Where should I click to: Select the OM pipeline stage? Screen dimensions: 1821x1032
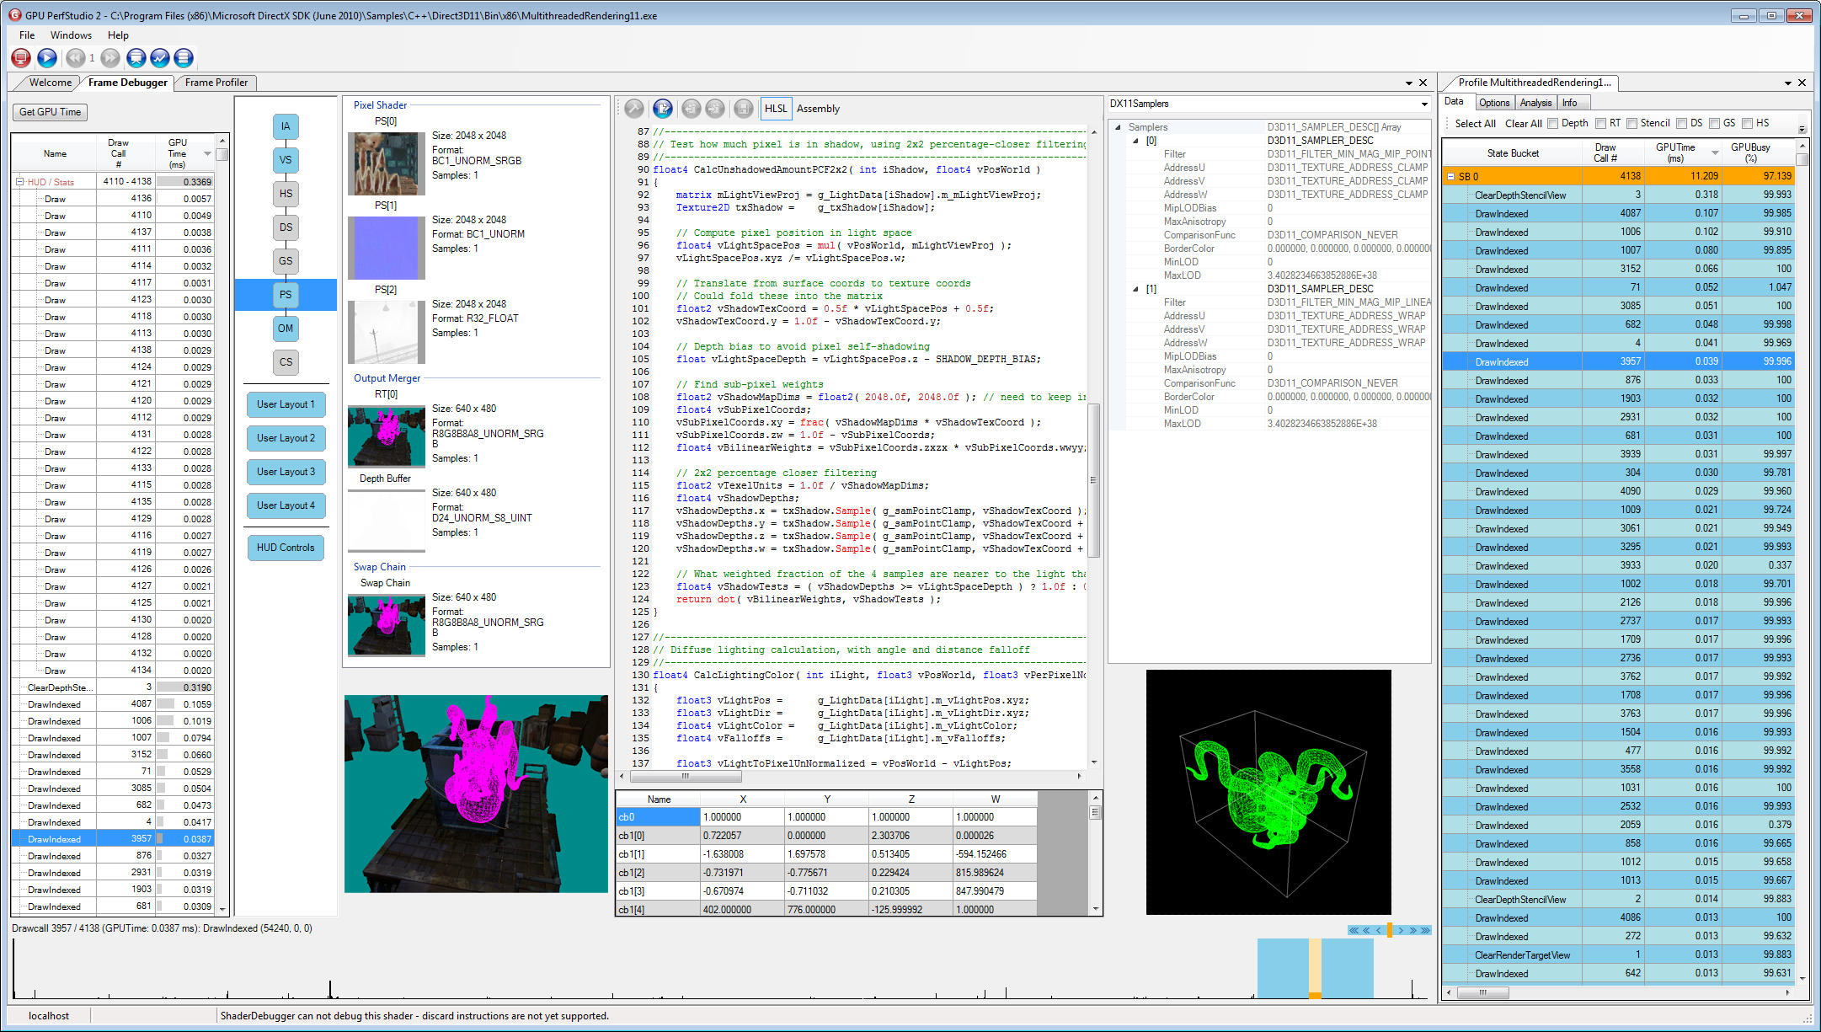(286, 329)
